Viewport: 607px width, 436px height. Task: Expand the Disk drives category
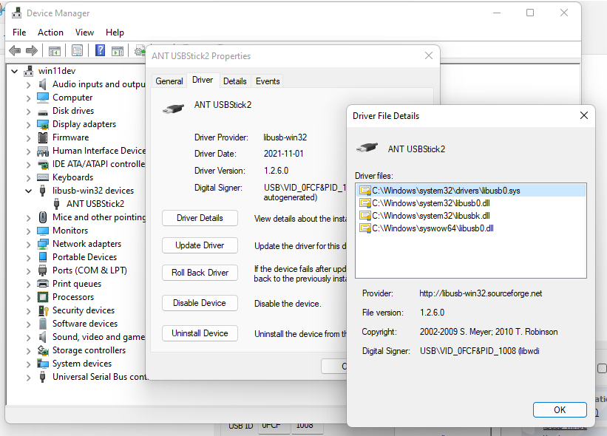29,111
